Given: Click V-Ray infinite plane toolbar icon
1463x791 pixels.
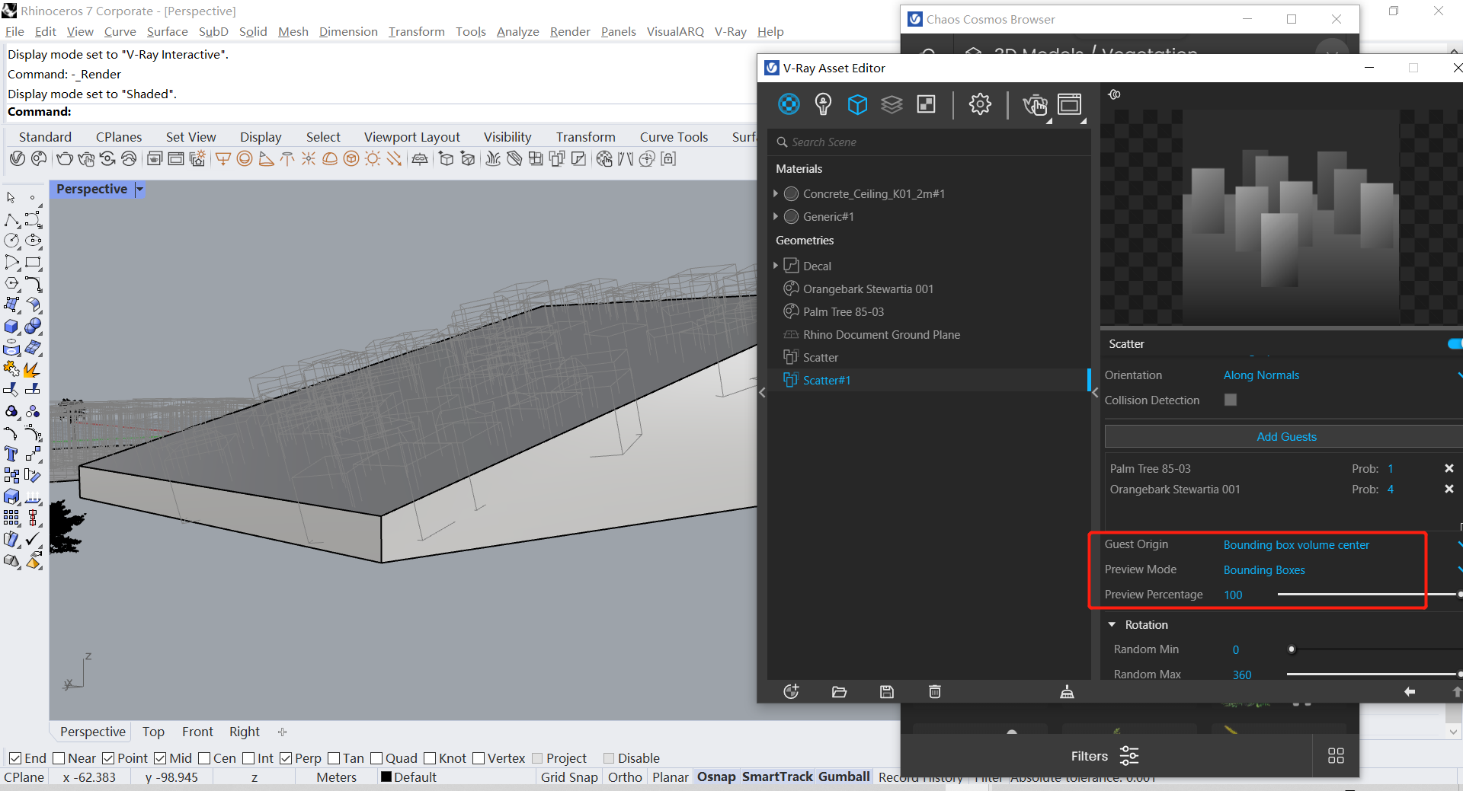Looking at the screenshot, I should pos(420,158).
